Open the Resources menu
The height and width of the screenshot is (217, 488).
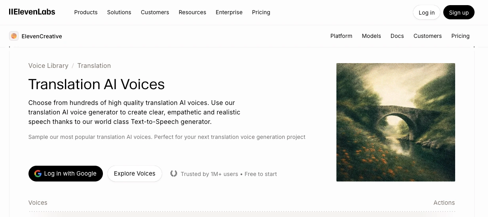click(192, 12)
